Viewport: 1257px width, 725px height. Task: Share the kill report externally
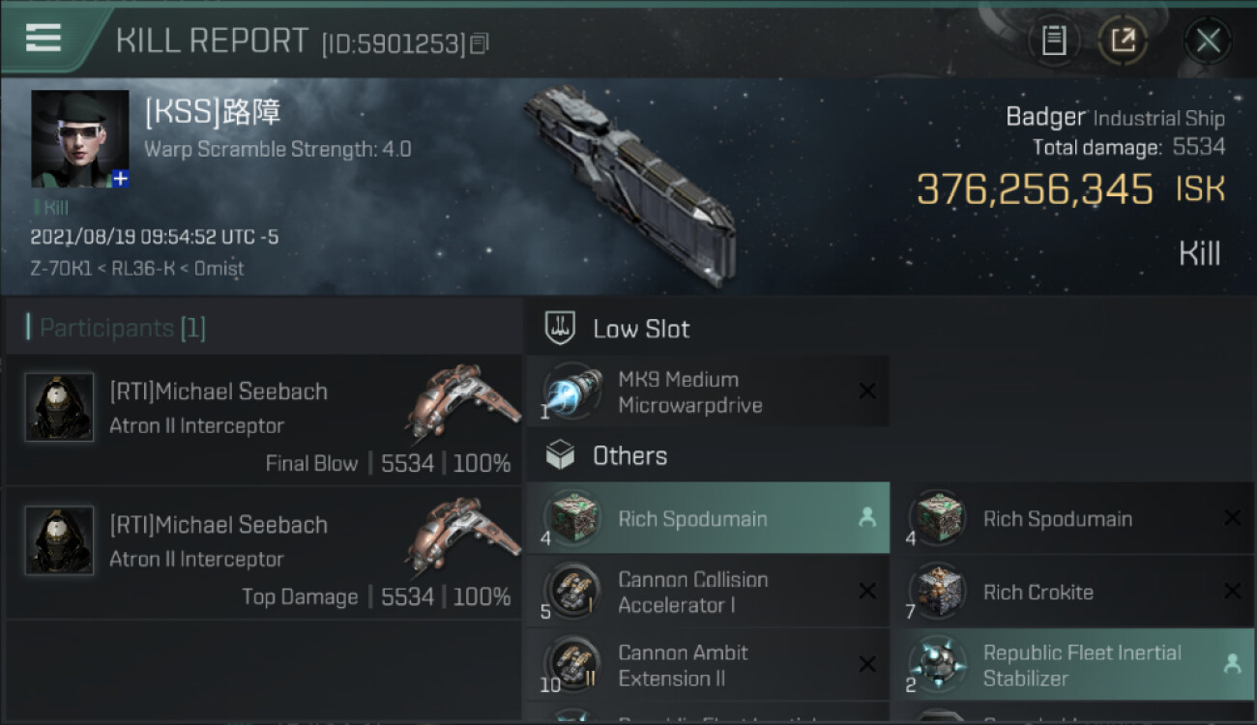(x=1123, y=41)
